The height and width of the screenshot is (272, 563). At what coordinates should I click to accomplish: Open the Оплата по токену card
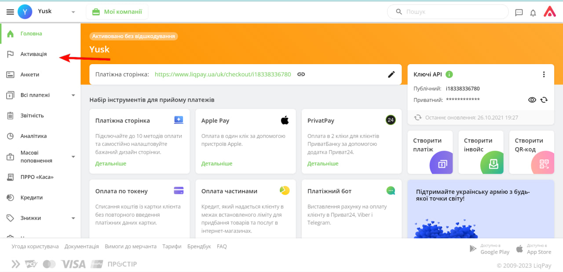pyautogui.click(x=139, y=209)
